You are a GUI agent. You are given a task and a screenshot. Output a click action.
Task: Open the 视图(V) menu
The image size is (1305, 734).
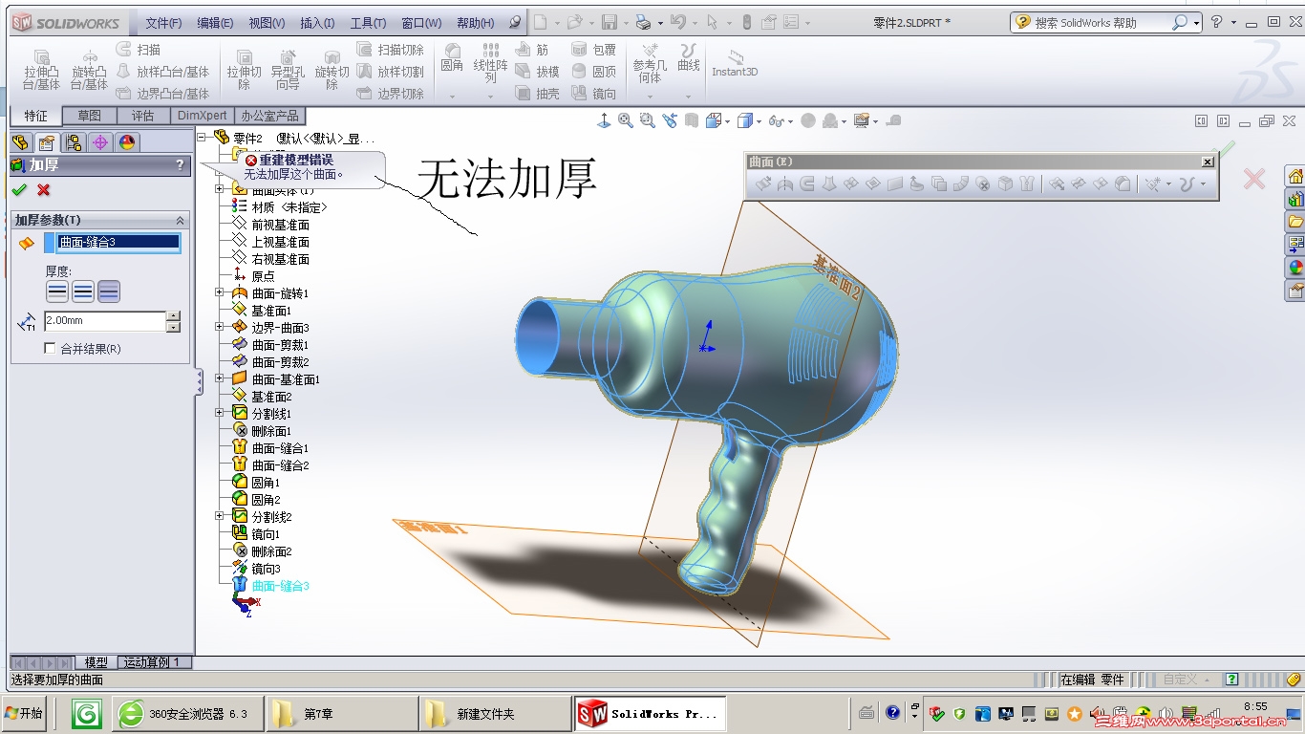tap(267, 23)
